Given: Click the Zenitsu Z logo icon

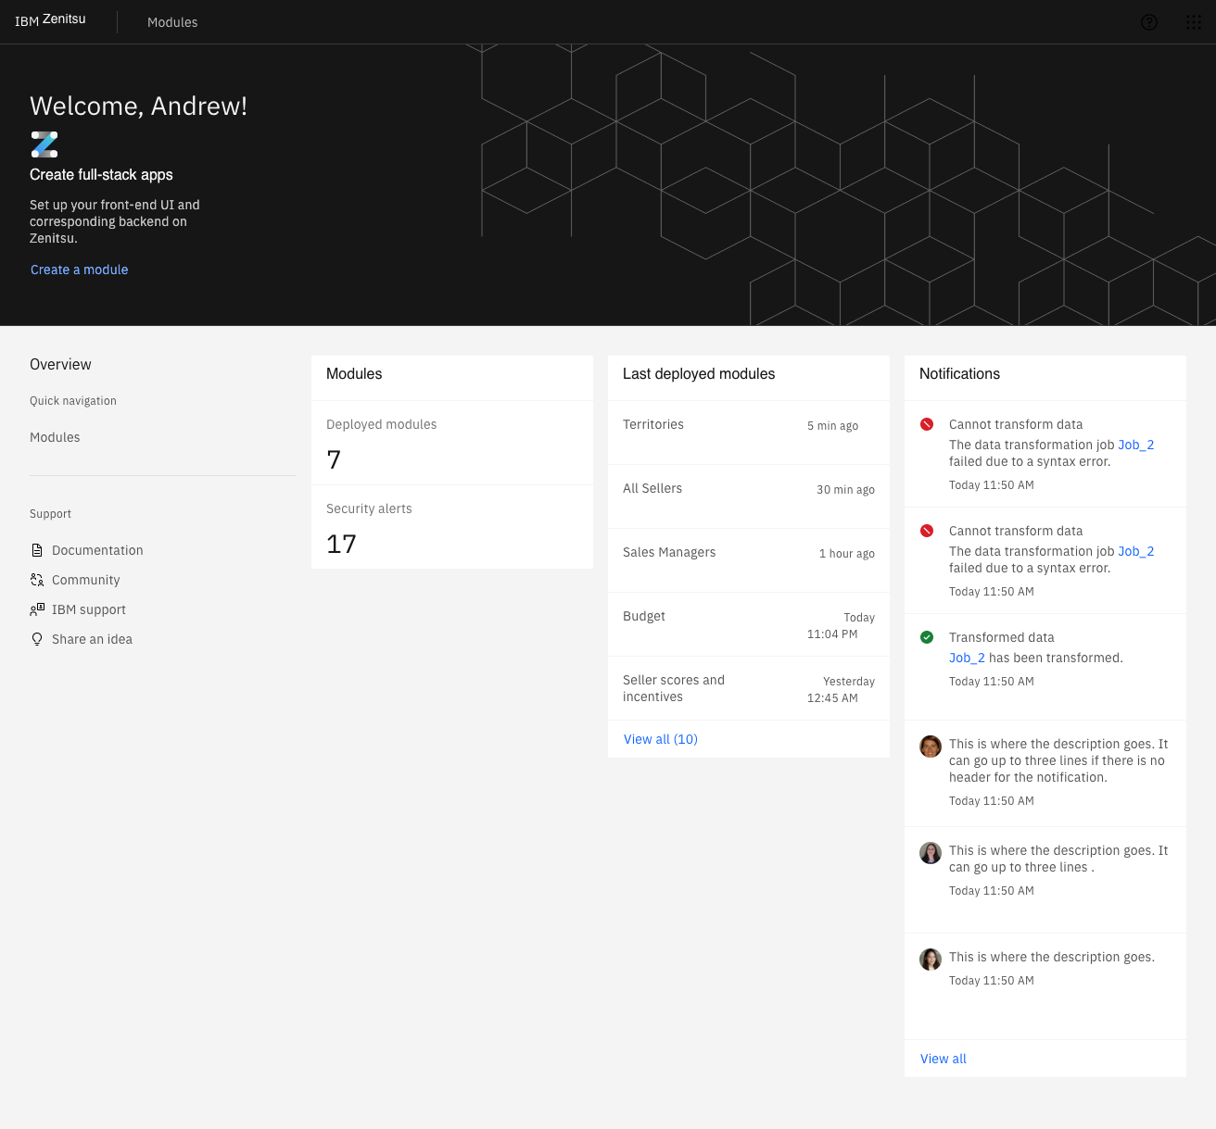Looking at the screenshot, I should (44, 144).
